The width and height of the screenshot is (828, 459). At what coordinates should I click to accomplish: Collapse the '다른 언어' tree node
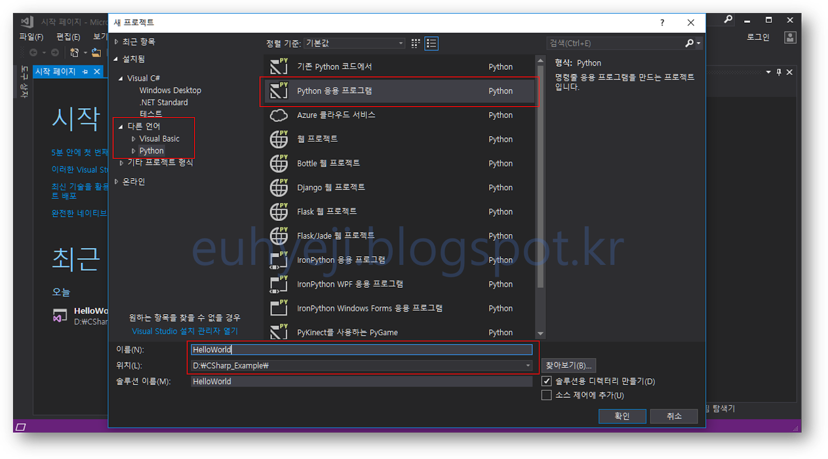tap(121, 126)
